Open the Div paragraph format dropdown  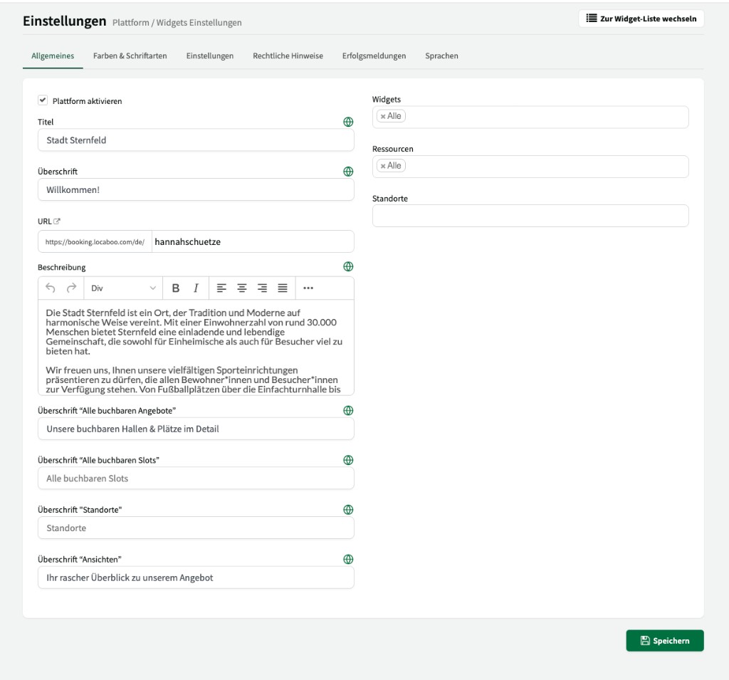121,288
